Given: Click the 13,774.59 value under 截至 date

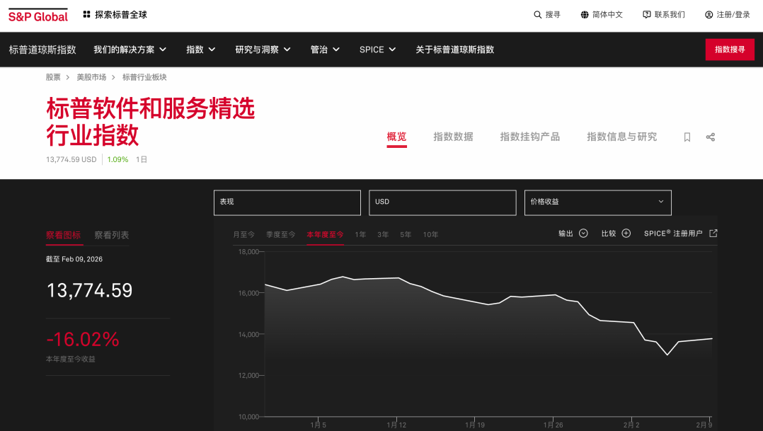Looking at the screenshot, I should pos(89,290).
